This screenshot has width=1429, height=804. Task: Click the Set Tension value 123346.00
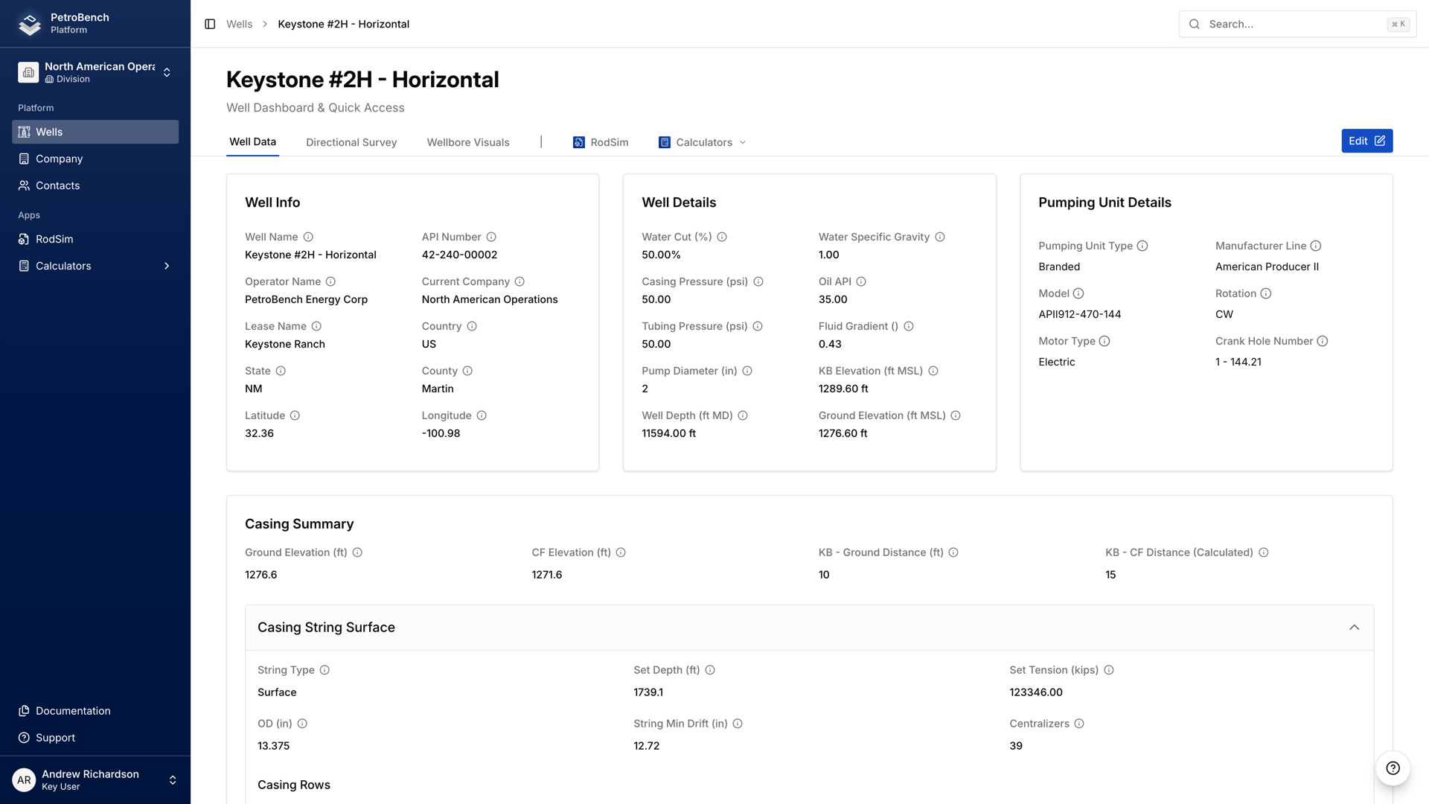pos(1036,692)
